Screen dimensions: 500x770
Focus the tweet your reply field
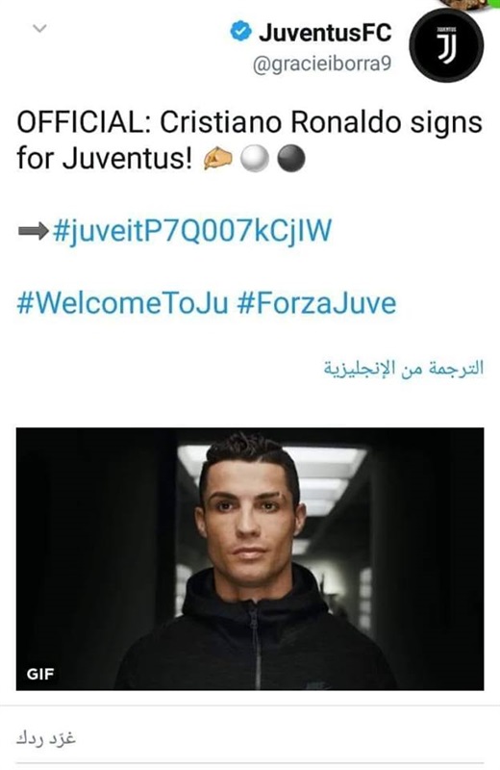point(250,738)
